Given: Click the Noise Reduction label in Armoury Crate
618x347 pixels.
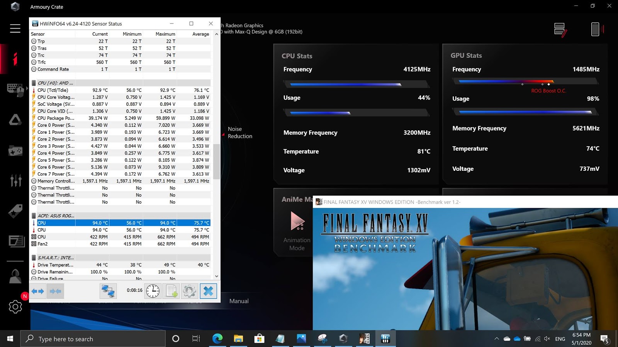Looking at the screenshot, I should tap(240, 133).
